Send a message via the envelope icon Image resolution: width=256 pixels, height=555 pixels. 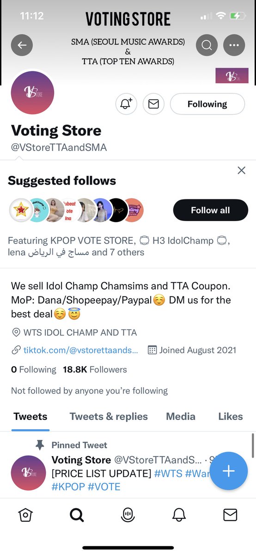click(x=153, y=104)
